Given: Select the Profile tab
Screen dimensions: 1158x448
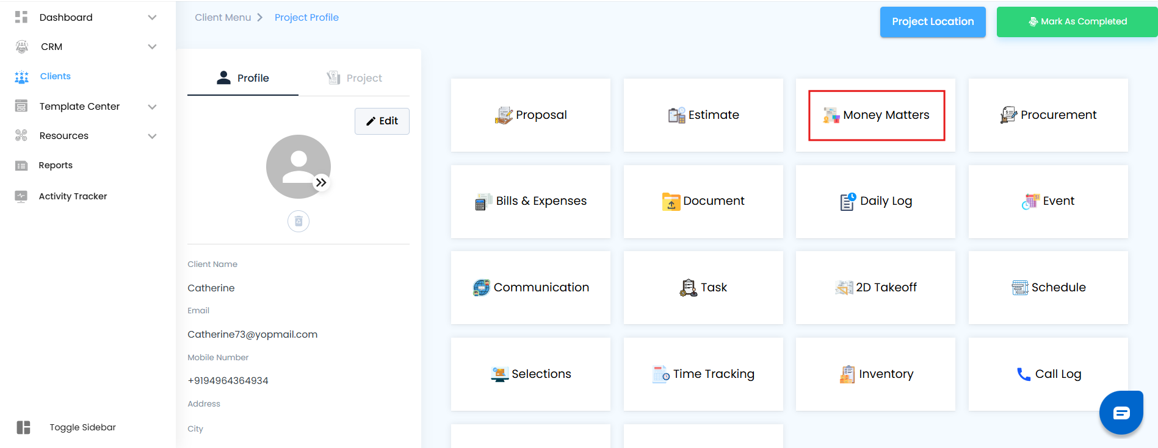Looking at the screenshot, I should (x=243, y=78).
